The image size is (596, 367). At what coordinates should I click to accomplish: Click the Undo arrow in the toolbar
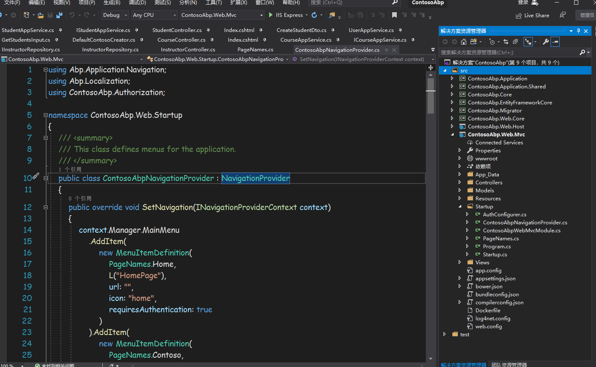coord(72,15)
